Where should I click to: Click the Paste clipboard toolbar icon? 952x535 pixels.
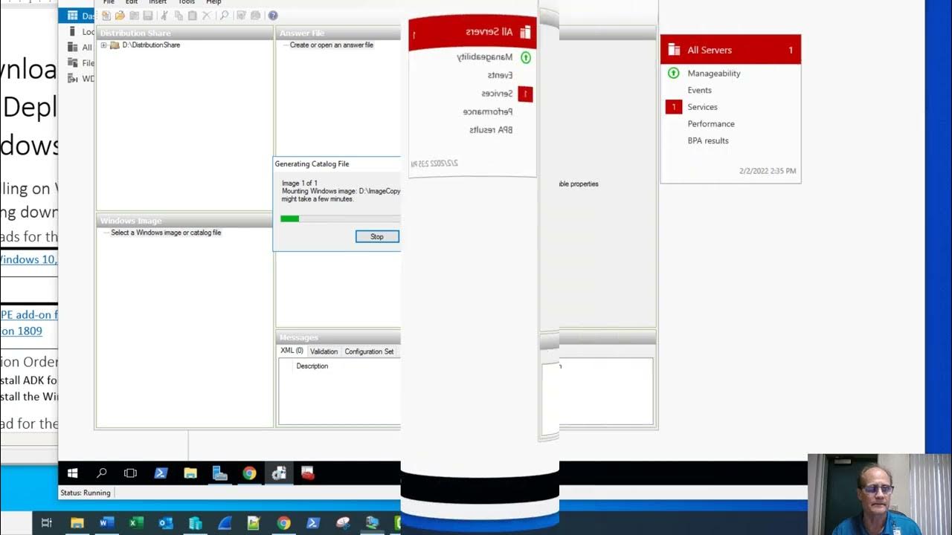(x=193, y=16)
